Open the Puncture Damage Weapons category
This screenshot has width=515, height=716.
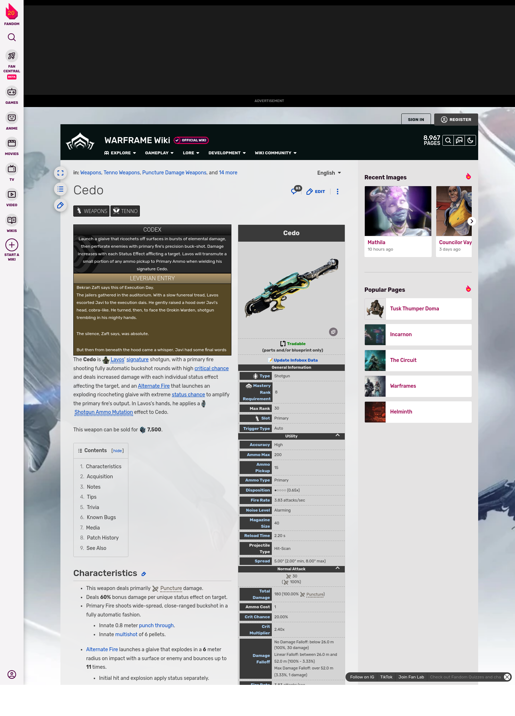174,173
